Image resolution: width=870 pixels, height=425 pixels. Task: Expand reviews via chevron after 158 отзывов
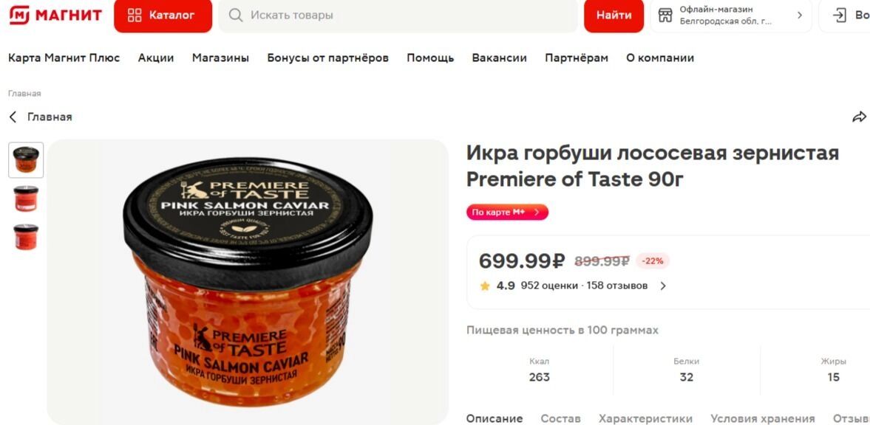coord(662,286)
